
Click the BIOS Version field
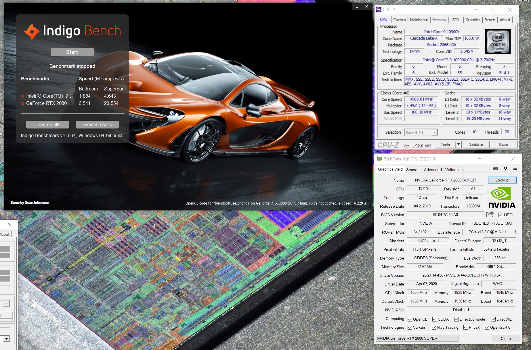pos(445,215)
